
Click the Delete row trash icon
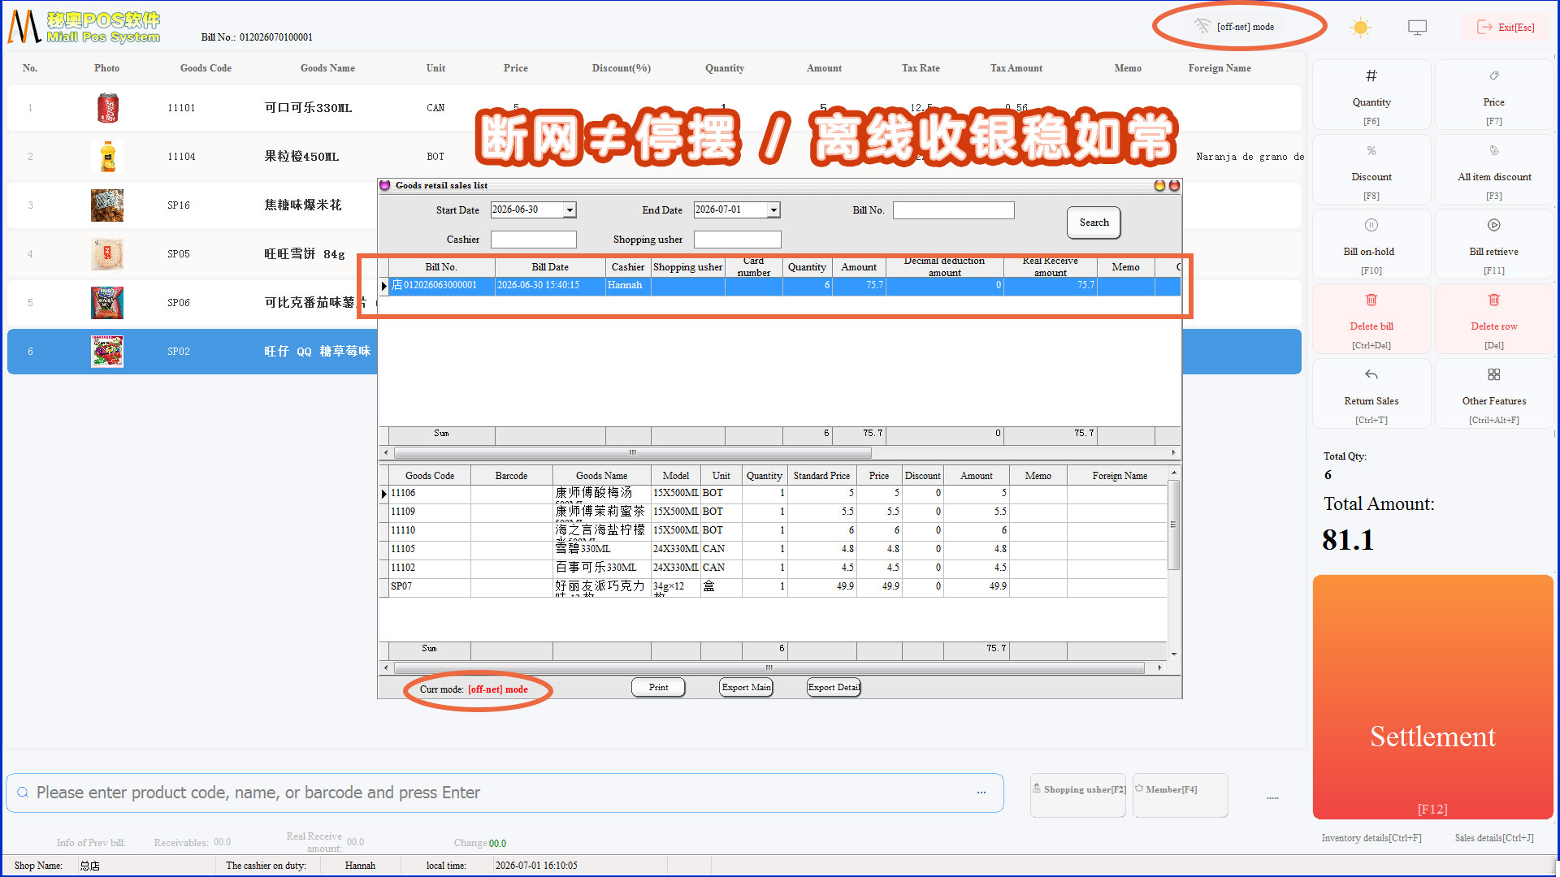[x=1493, y=300]
